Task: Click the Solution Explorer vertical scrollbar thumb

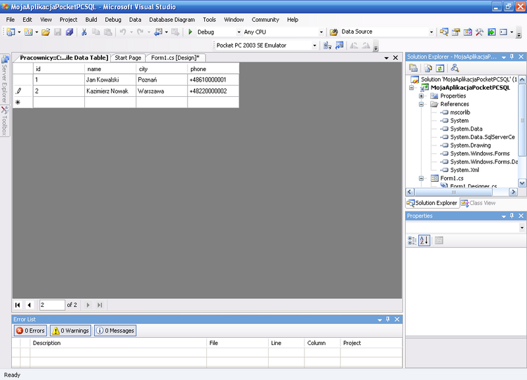Action: pyautogui.click(x=522, y=121)
